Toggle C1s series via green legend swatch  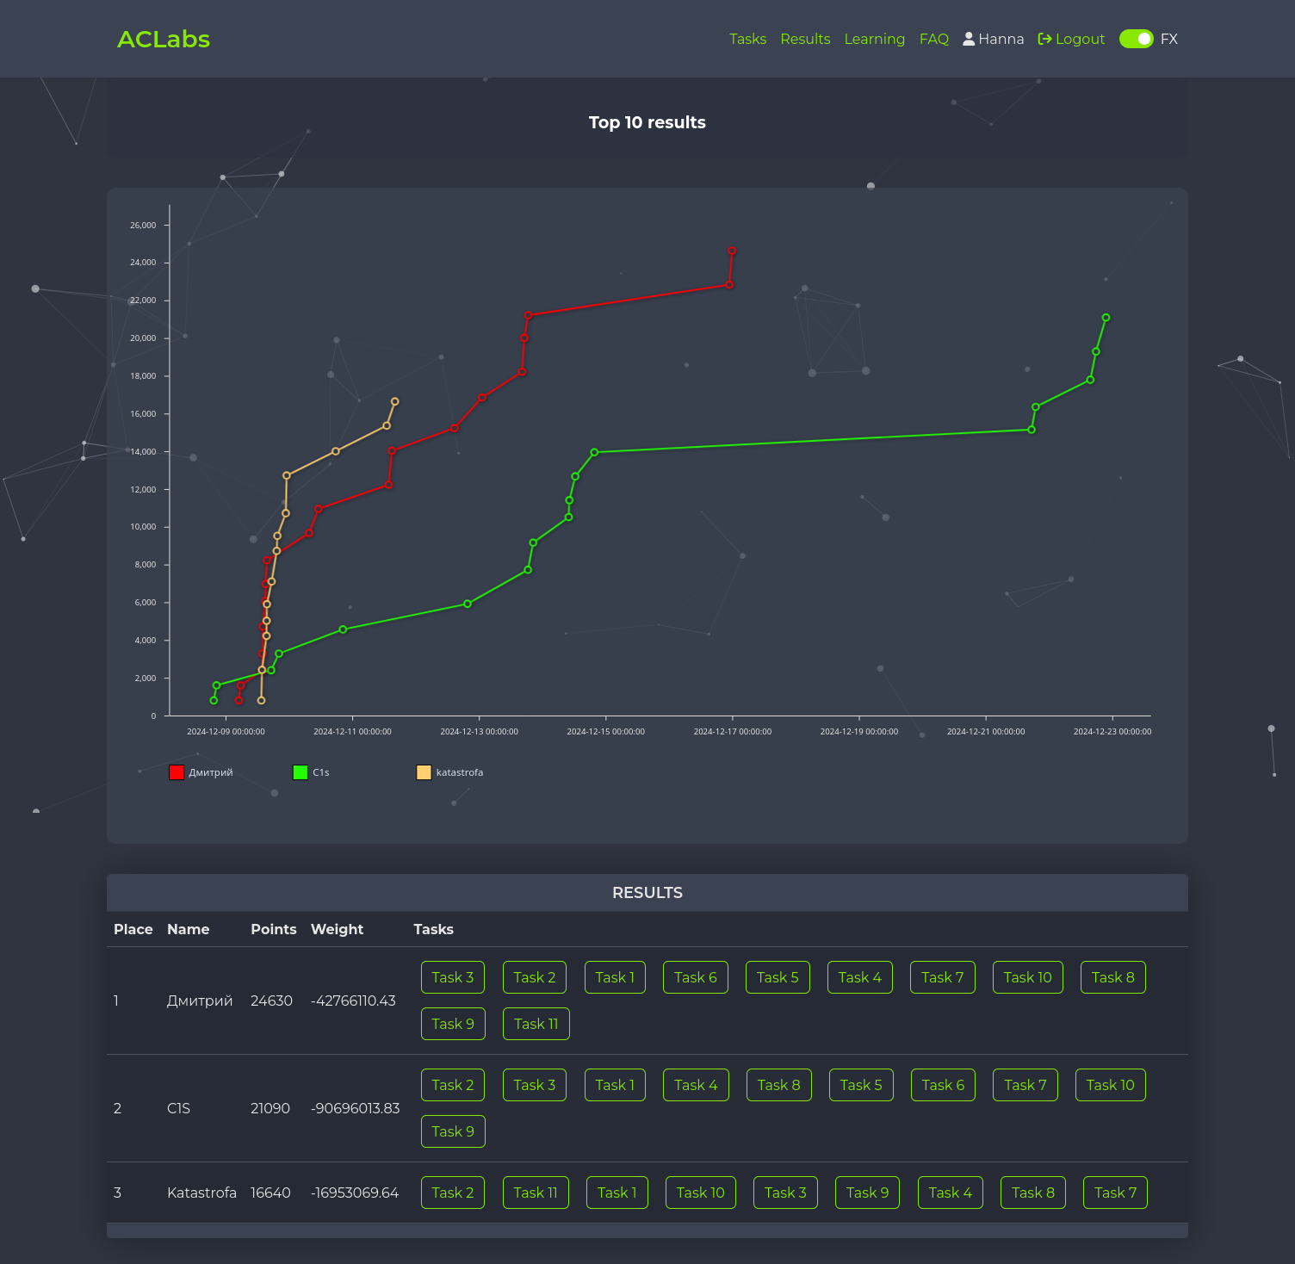301,772
